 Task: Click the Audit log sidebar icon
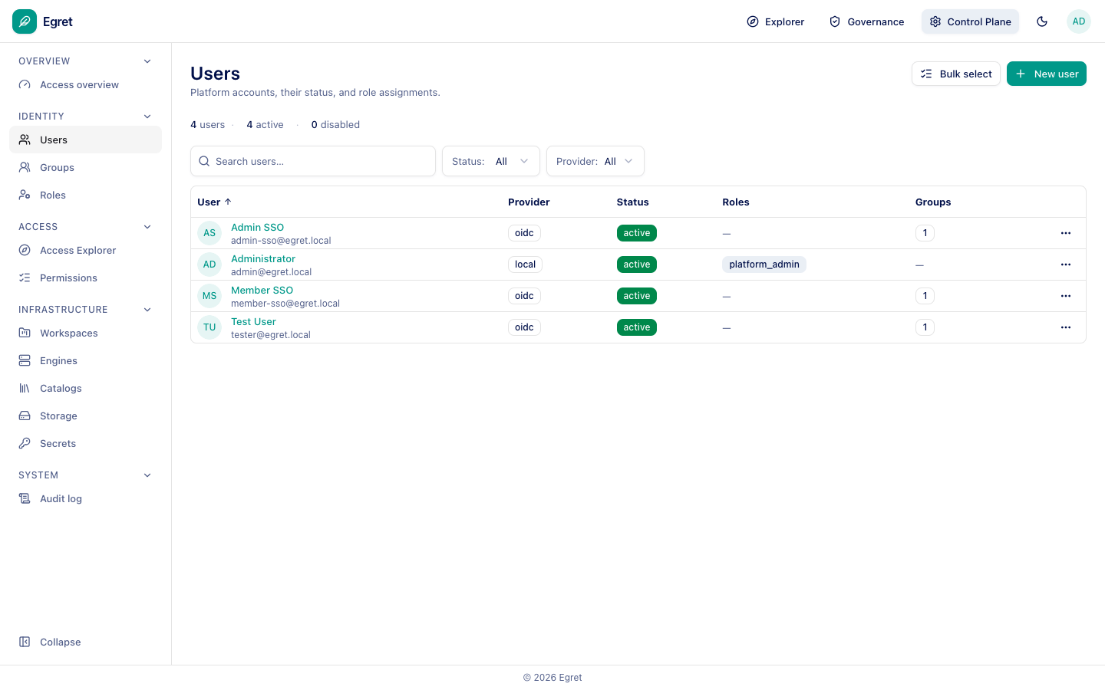click(25, 498)
